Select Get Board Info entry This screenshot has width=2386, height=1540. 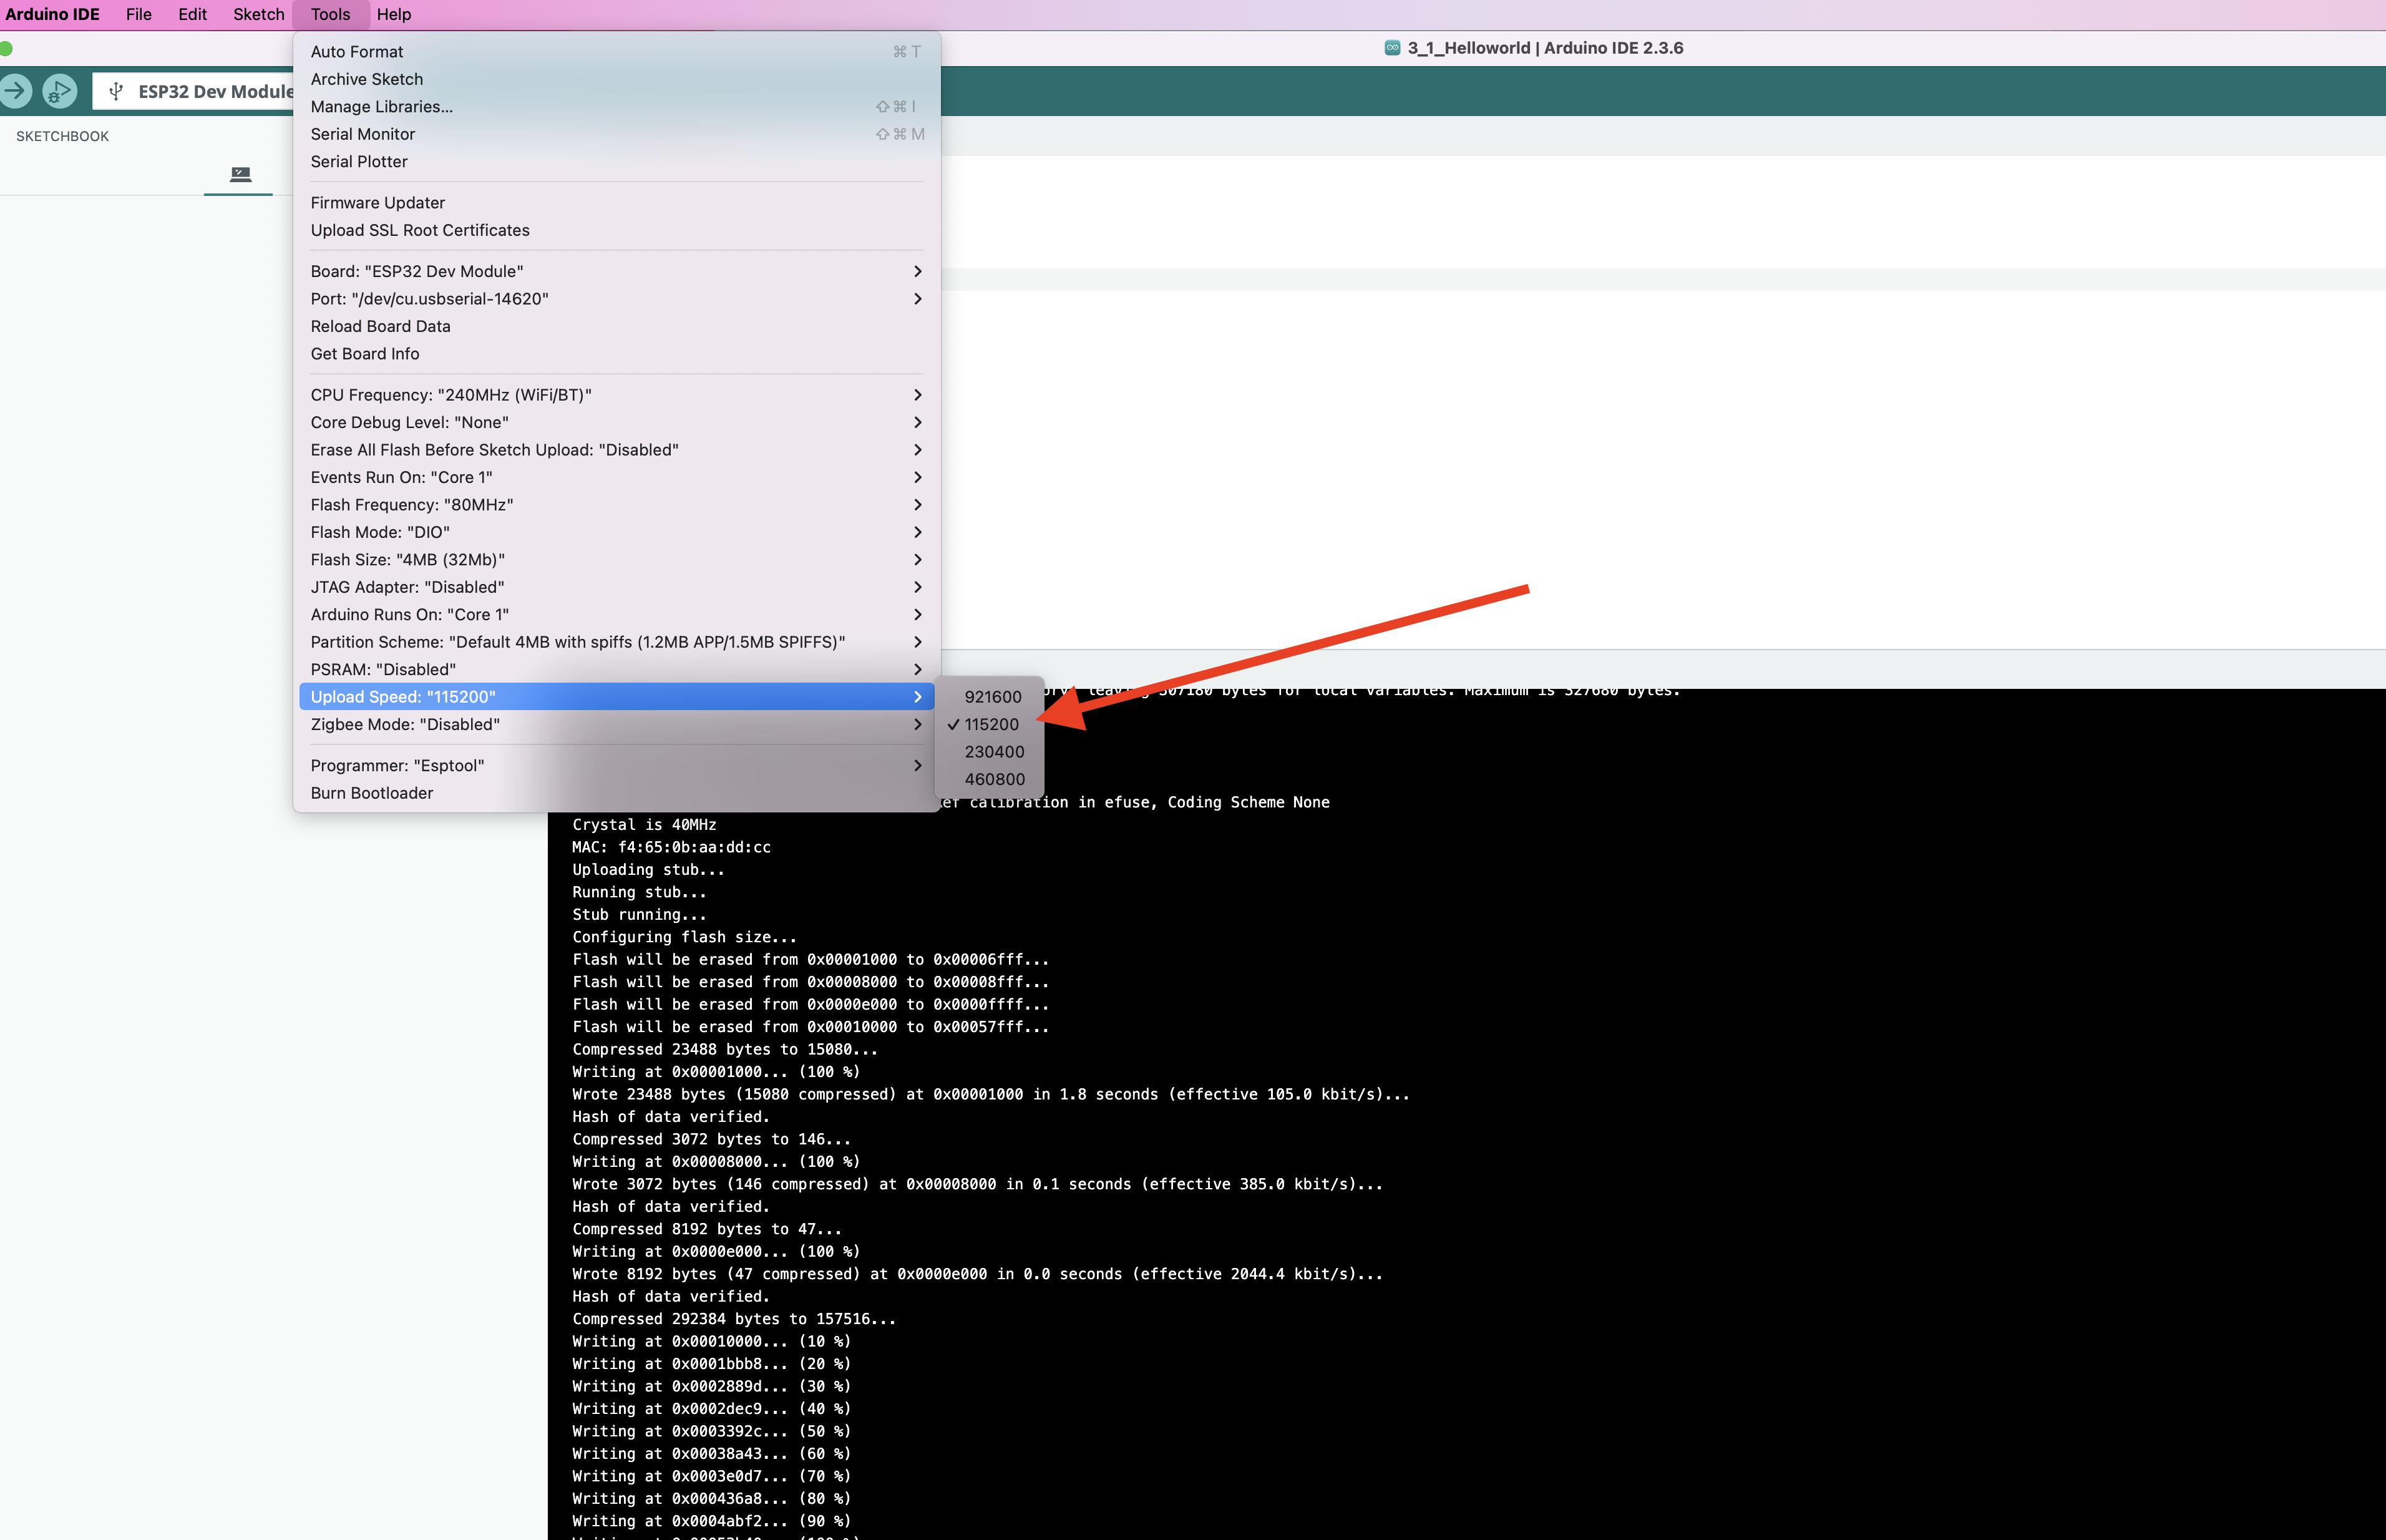pos(616,354)
